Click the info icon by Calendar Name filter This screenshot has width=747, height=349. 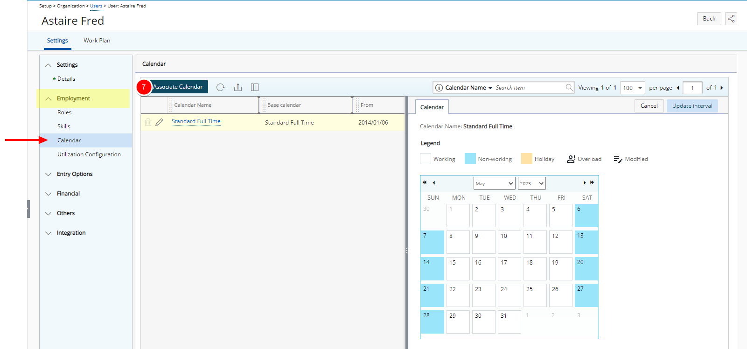pos(439,88)
